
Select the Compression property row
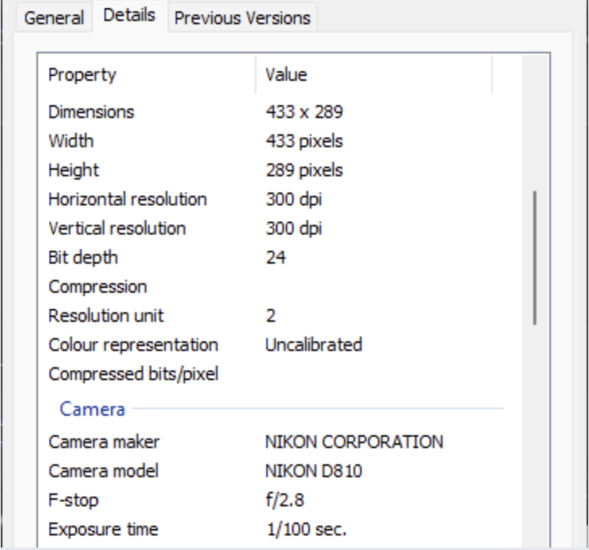98,286
